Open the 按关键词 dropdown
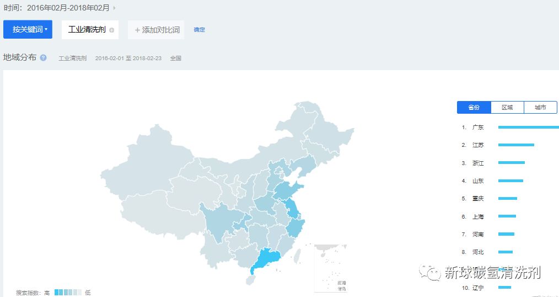The image size is (559, 297). [28, 29]
